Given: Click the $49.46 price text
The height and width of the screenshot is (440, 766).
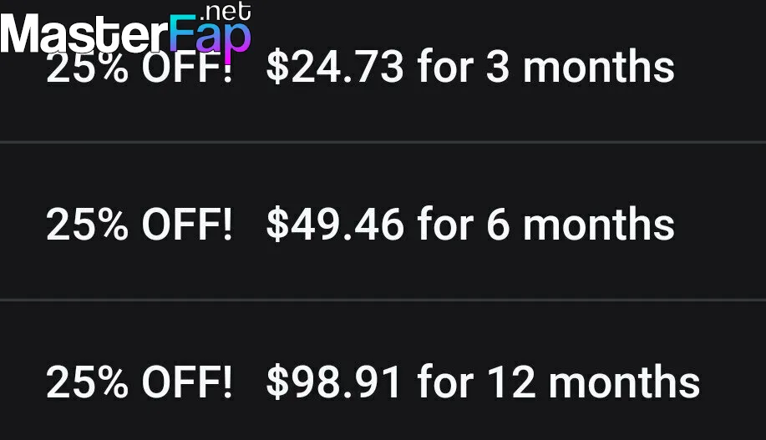Looking at the screenshot, I should 335,225.
